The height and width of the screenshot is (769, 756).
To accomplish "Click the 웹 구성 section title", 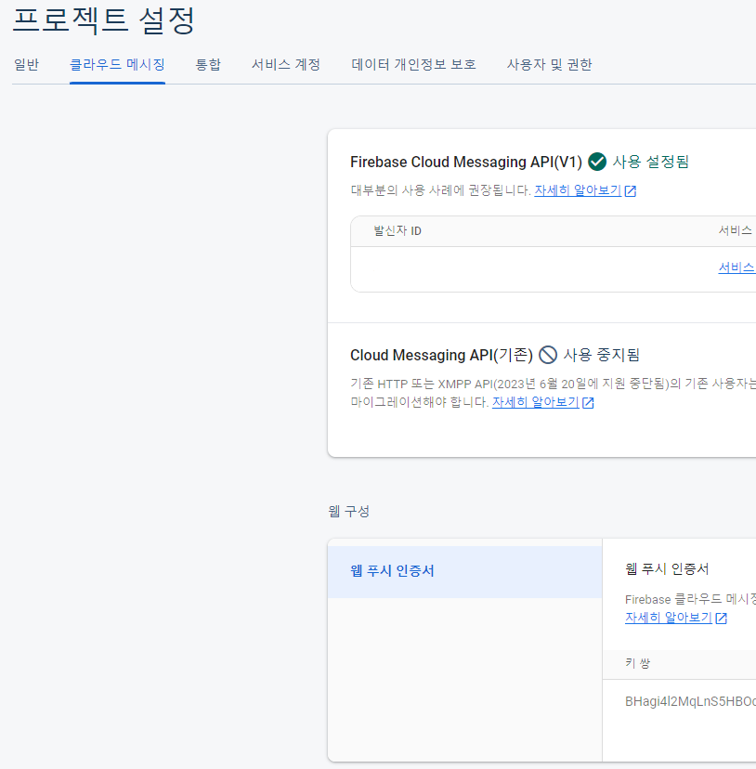I will tap(349, 512).
